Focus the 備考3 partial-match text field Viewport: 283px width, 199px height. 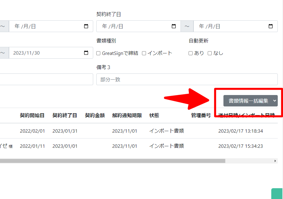pyautogui.click(x=187, y=79)
